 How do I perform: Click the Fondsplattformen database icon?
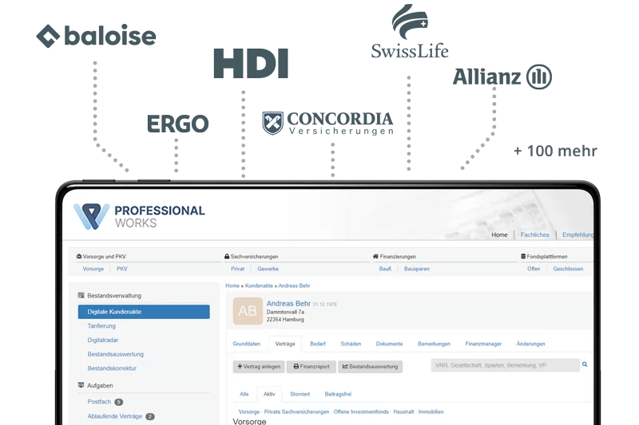click(x=523, y=257)
